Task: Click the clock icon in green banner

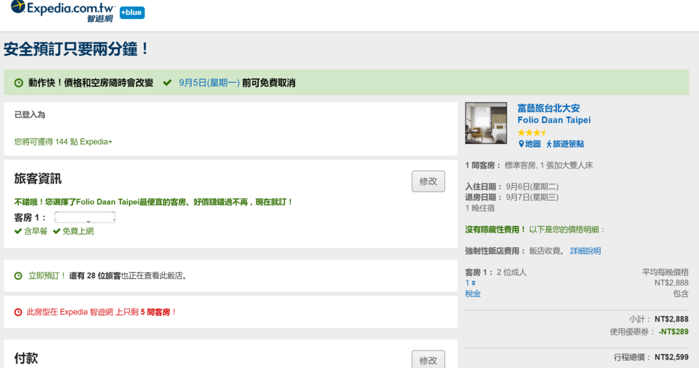Action: pyautogui.click(x=18, y=83)
